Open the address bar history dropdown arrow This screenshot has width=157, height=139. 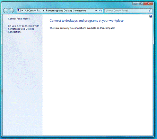(x=96, y=11)
